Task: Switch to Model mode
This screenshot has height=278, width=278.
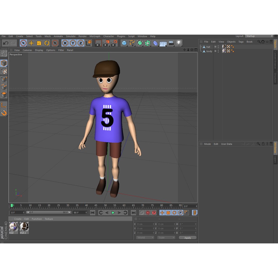Action: coord(4,63)
